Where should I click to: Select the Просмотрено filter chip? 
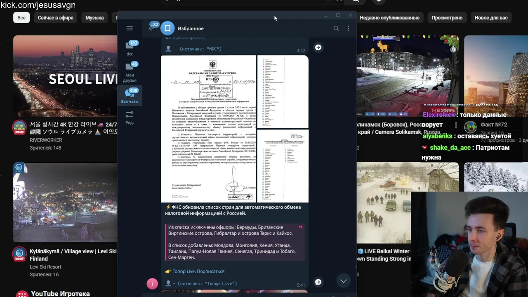(447, 18)
